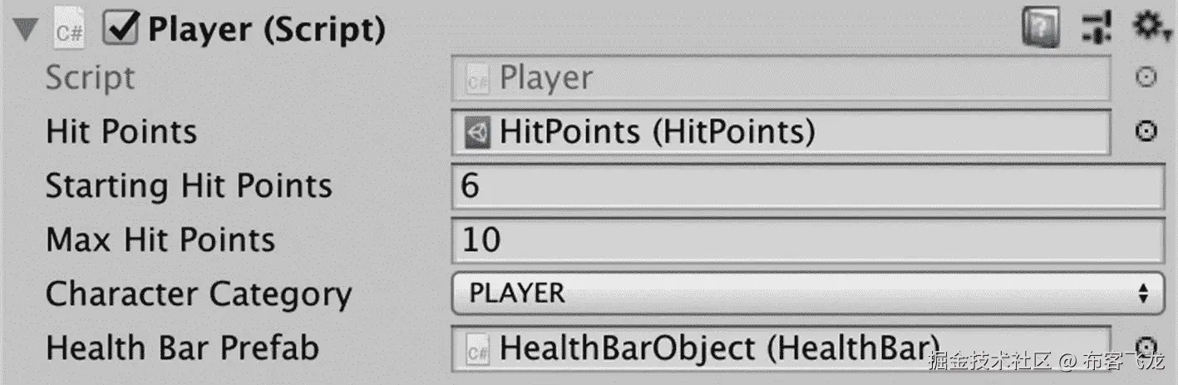Click the Max Hit Points value field
The height and width of the screenshot is (385, 1178).
coord(807,239)
